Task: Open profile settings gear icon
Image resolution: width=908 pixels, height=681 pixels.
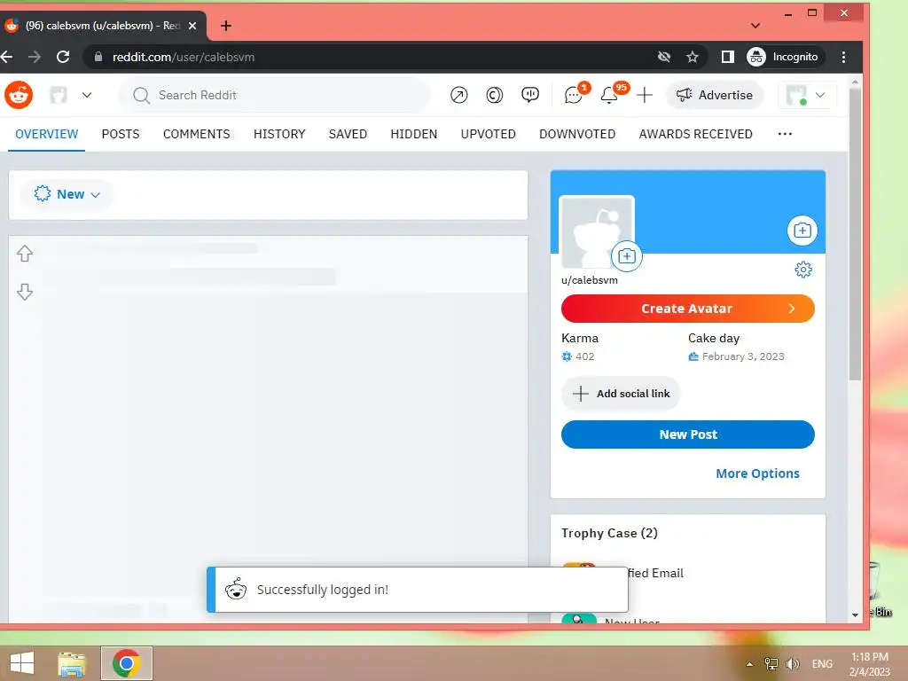Action: pos(803,270)
